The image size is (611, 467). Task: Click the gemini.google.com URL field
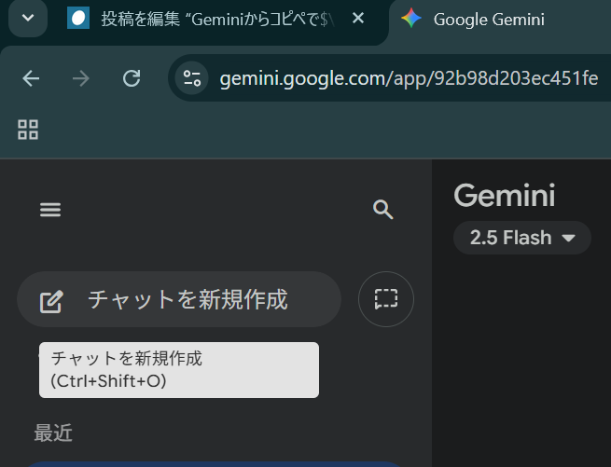[x=409, y=78]
